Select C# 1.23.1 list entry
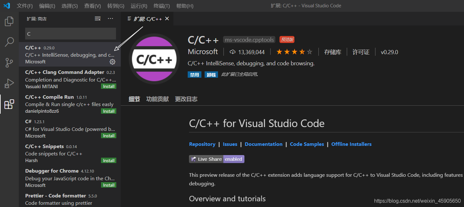The image size is (464, 207). (x=70, y=128)
